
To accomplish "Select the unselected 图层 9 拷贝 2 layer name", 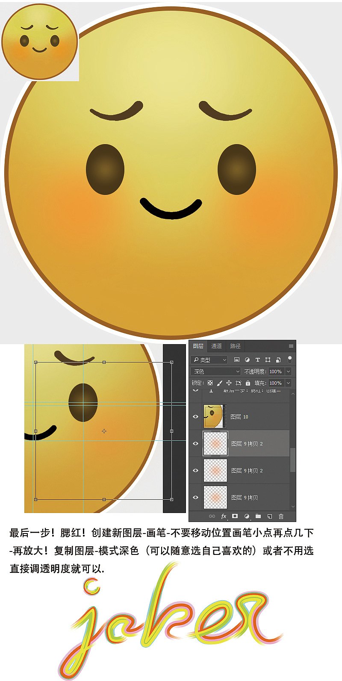I will pyautogui.click(x=247, y=471).
